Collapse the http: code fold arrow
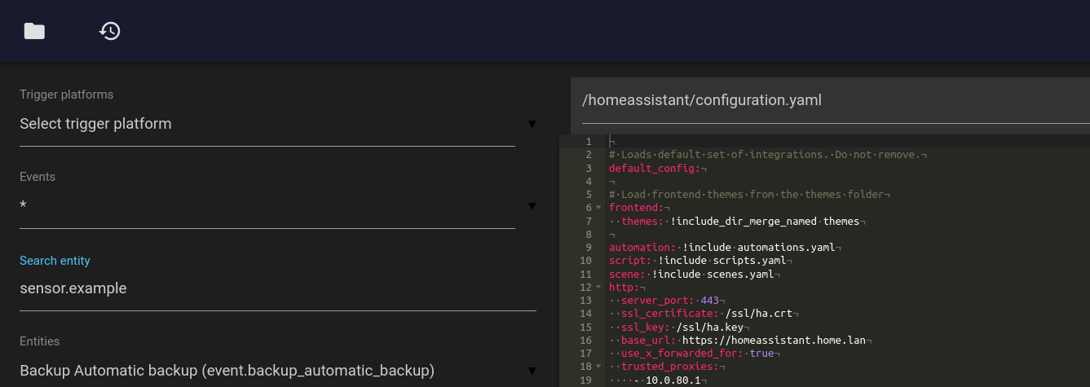This screenshot has height=387, width=1090. click(x=598, y=287)
